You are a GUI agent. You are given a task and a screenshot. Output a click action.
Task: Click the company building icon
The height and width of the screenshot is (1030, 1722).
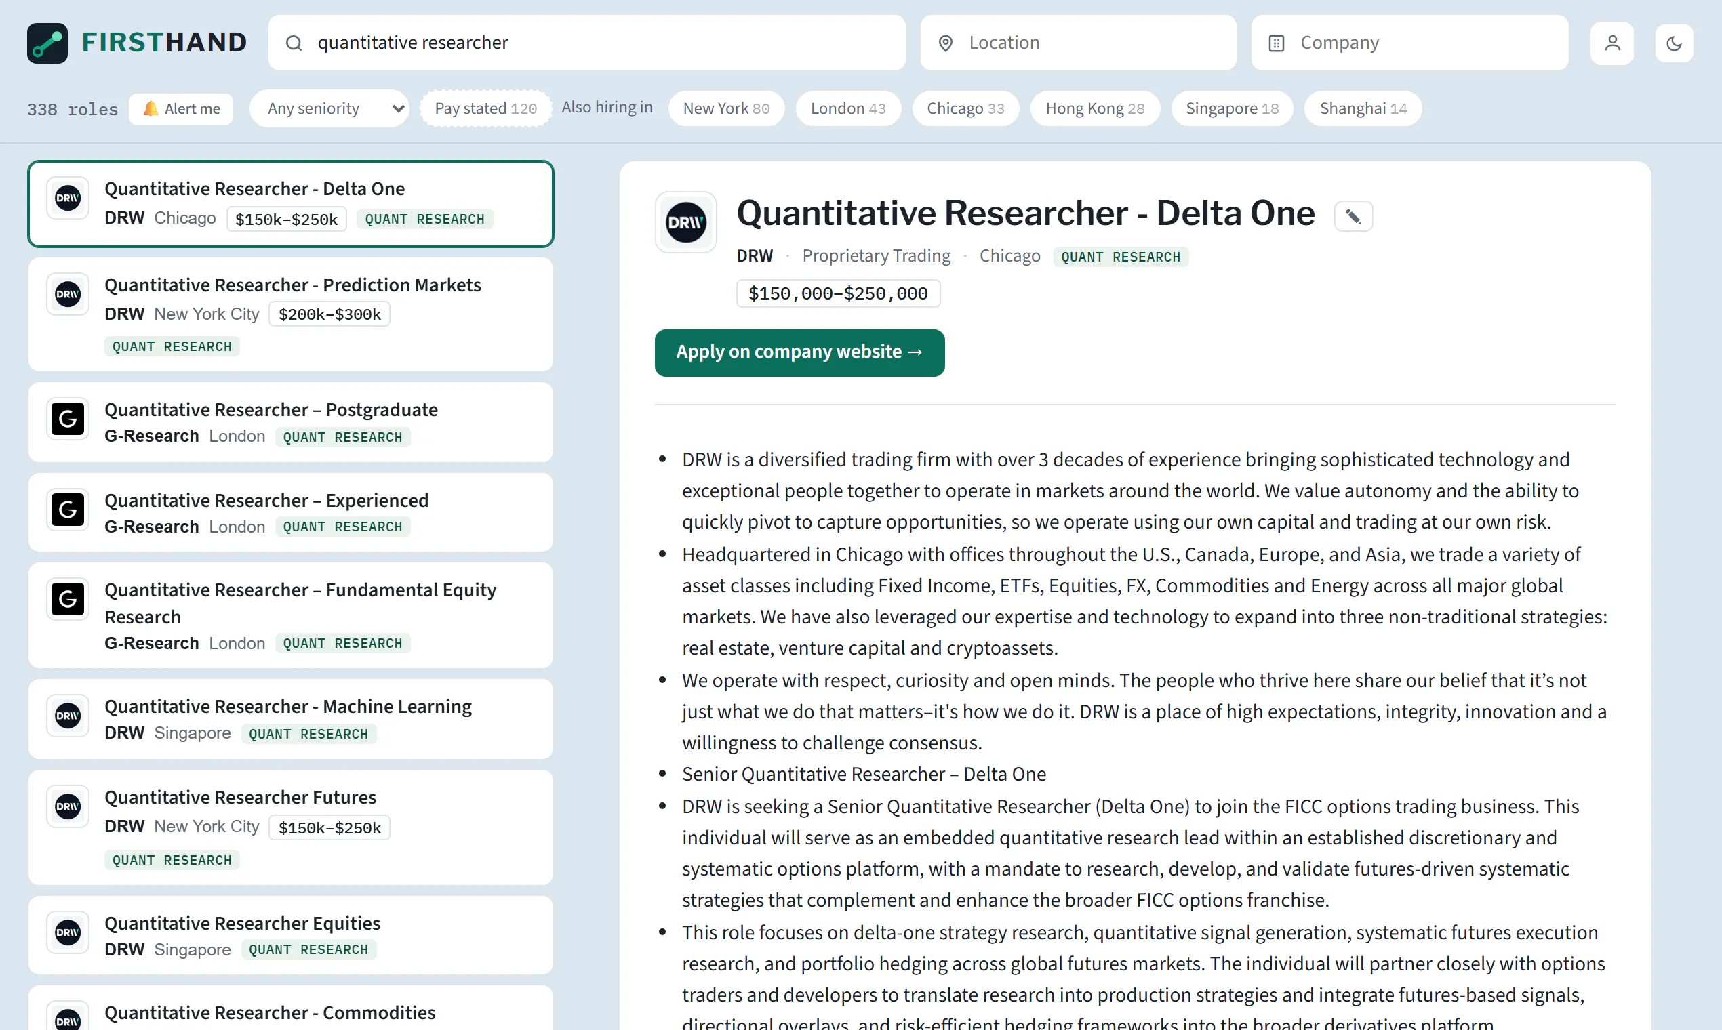[x=1276, y=43]
